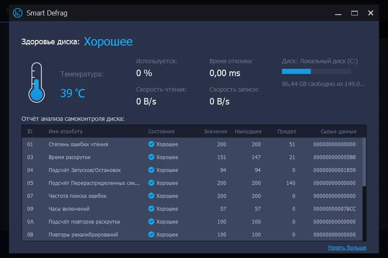
Task: Click the Значение column header
Action: click(x=215, y=131)
